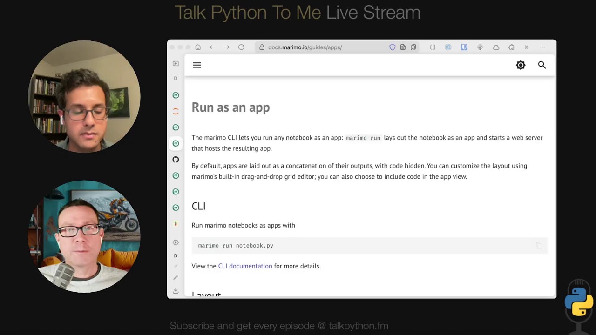The width and height of the screenshot is (596, 335).
Task: Copy the marimo run notebook.py snippet
Action: (x=539, y=246)
